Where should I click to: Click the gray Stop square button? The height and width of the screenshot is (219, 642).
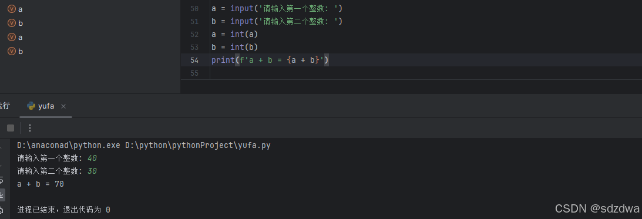coord(11,128)
